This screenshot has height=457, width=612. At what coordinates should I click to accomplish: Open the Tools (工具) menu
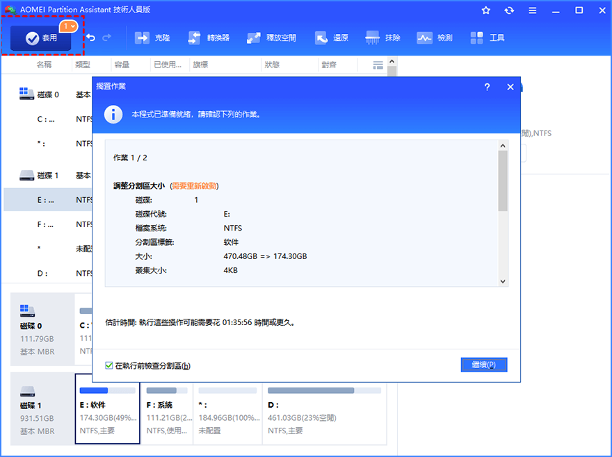(487, 38)
